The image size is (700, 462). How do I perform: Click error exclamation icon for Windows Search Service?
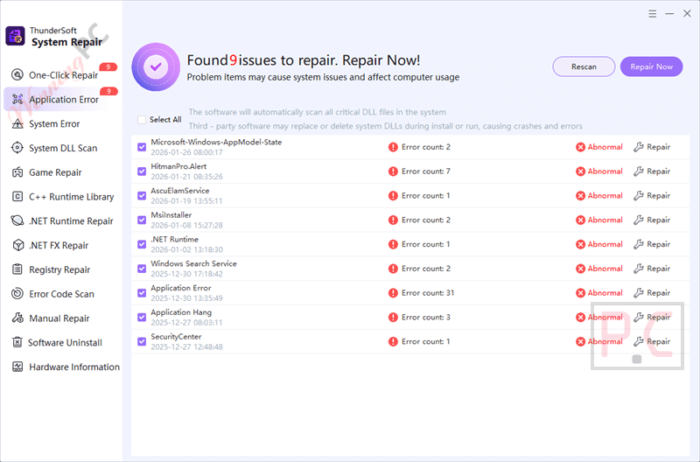[x=393, y=269]
